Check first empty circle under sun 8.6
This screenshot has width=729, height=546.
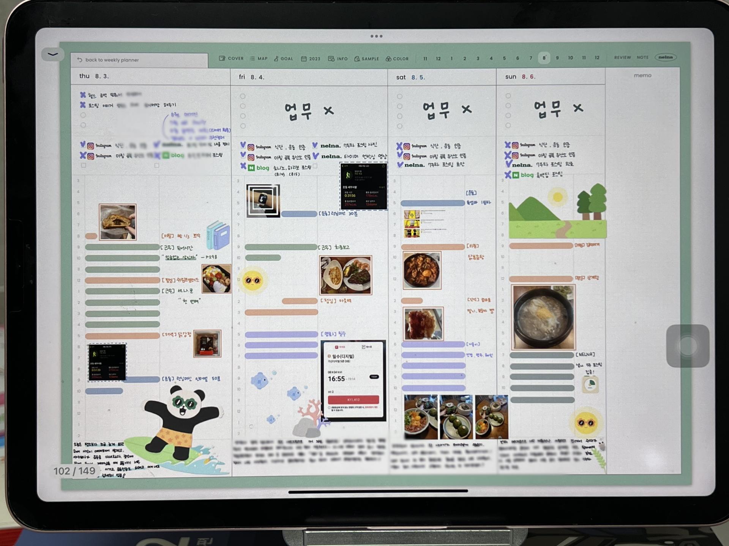click(x=508, y=96)
